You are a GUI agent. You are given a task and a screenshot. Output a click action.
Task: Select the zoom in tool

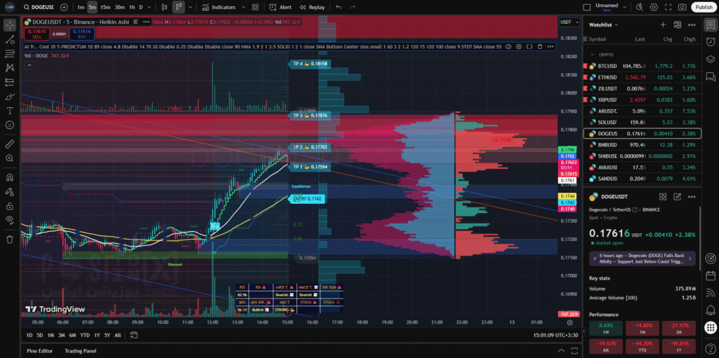10,158
